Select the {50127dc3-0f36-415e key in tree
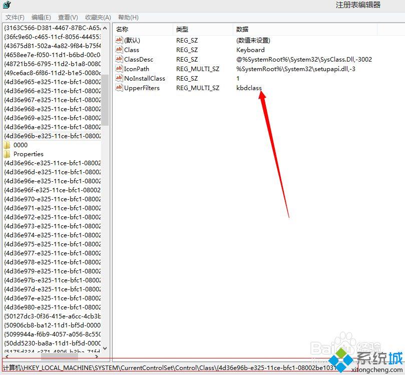 click(x=52, y=316)
